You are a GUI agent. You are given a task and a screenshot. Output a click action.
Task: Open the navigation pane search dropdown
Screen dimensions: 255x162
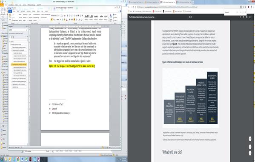pyautogui.click(x=27, y=30)
